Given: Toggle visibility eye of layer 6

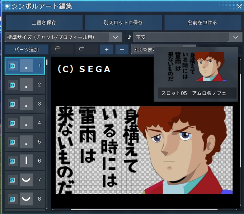Looking at the screenshot, I should coord(12,161).
